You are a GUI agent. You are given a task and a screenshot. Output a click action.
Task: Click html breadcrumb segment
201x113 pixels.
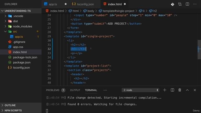[x=76, y=11]
